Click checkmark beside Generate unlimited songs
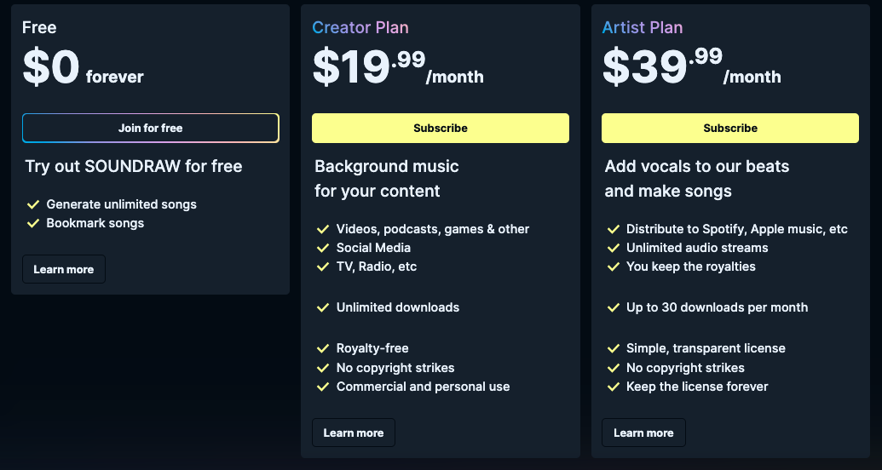The width and height of the screenshot is (882, 470). [x=33, y=204]
